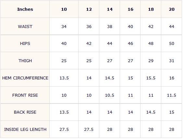Select front rise value 11.5

pyautogui.click(x=171, y=95)
